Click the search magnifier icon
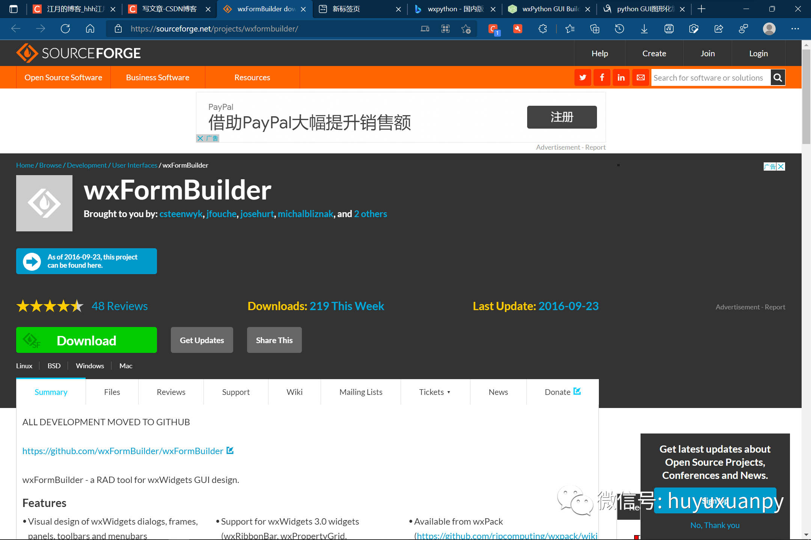This screenshot has width=811, height=540. tap(778, 78)
